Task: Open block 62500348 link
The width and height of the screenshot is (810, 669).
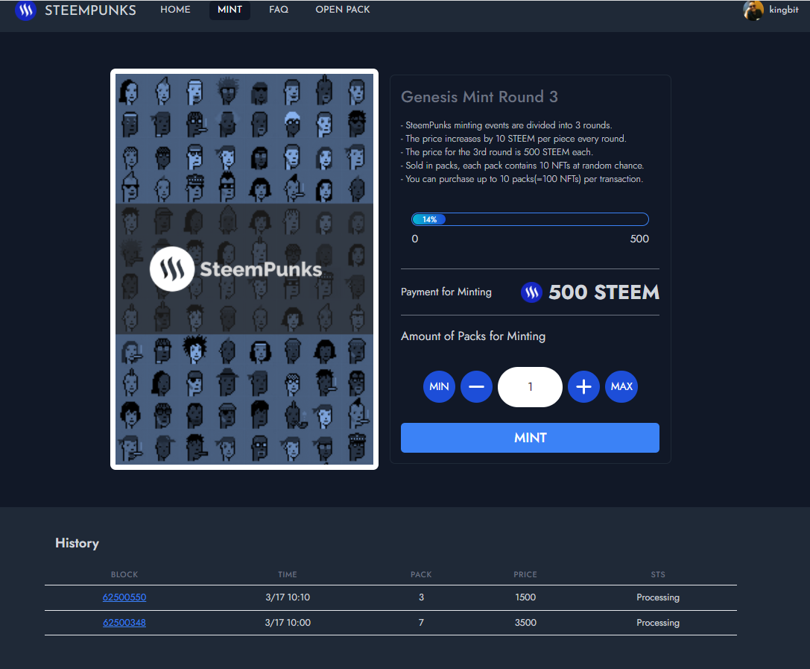Action: click(124, 623)
